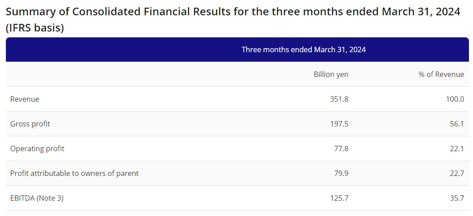Click the EBITDA percentage 35.7
The width and height of the screenshot is (473, 216).
click(x=456, y=198)
